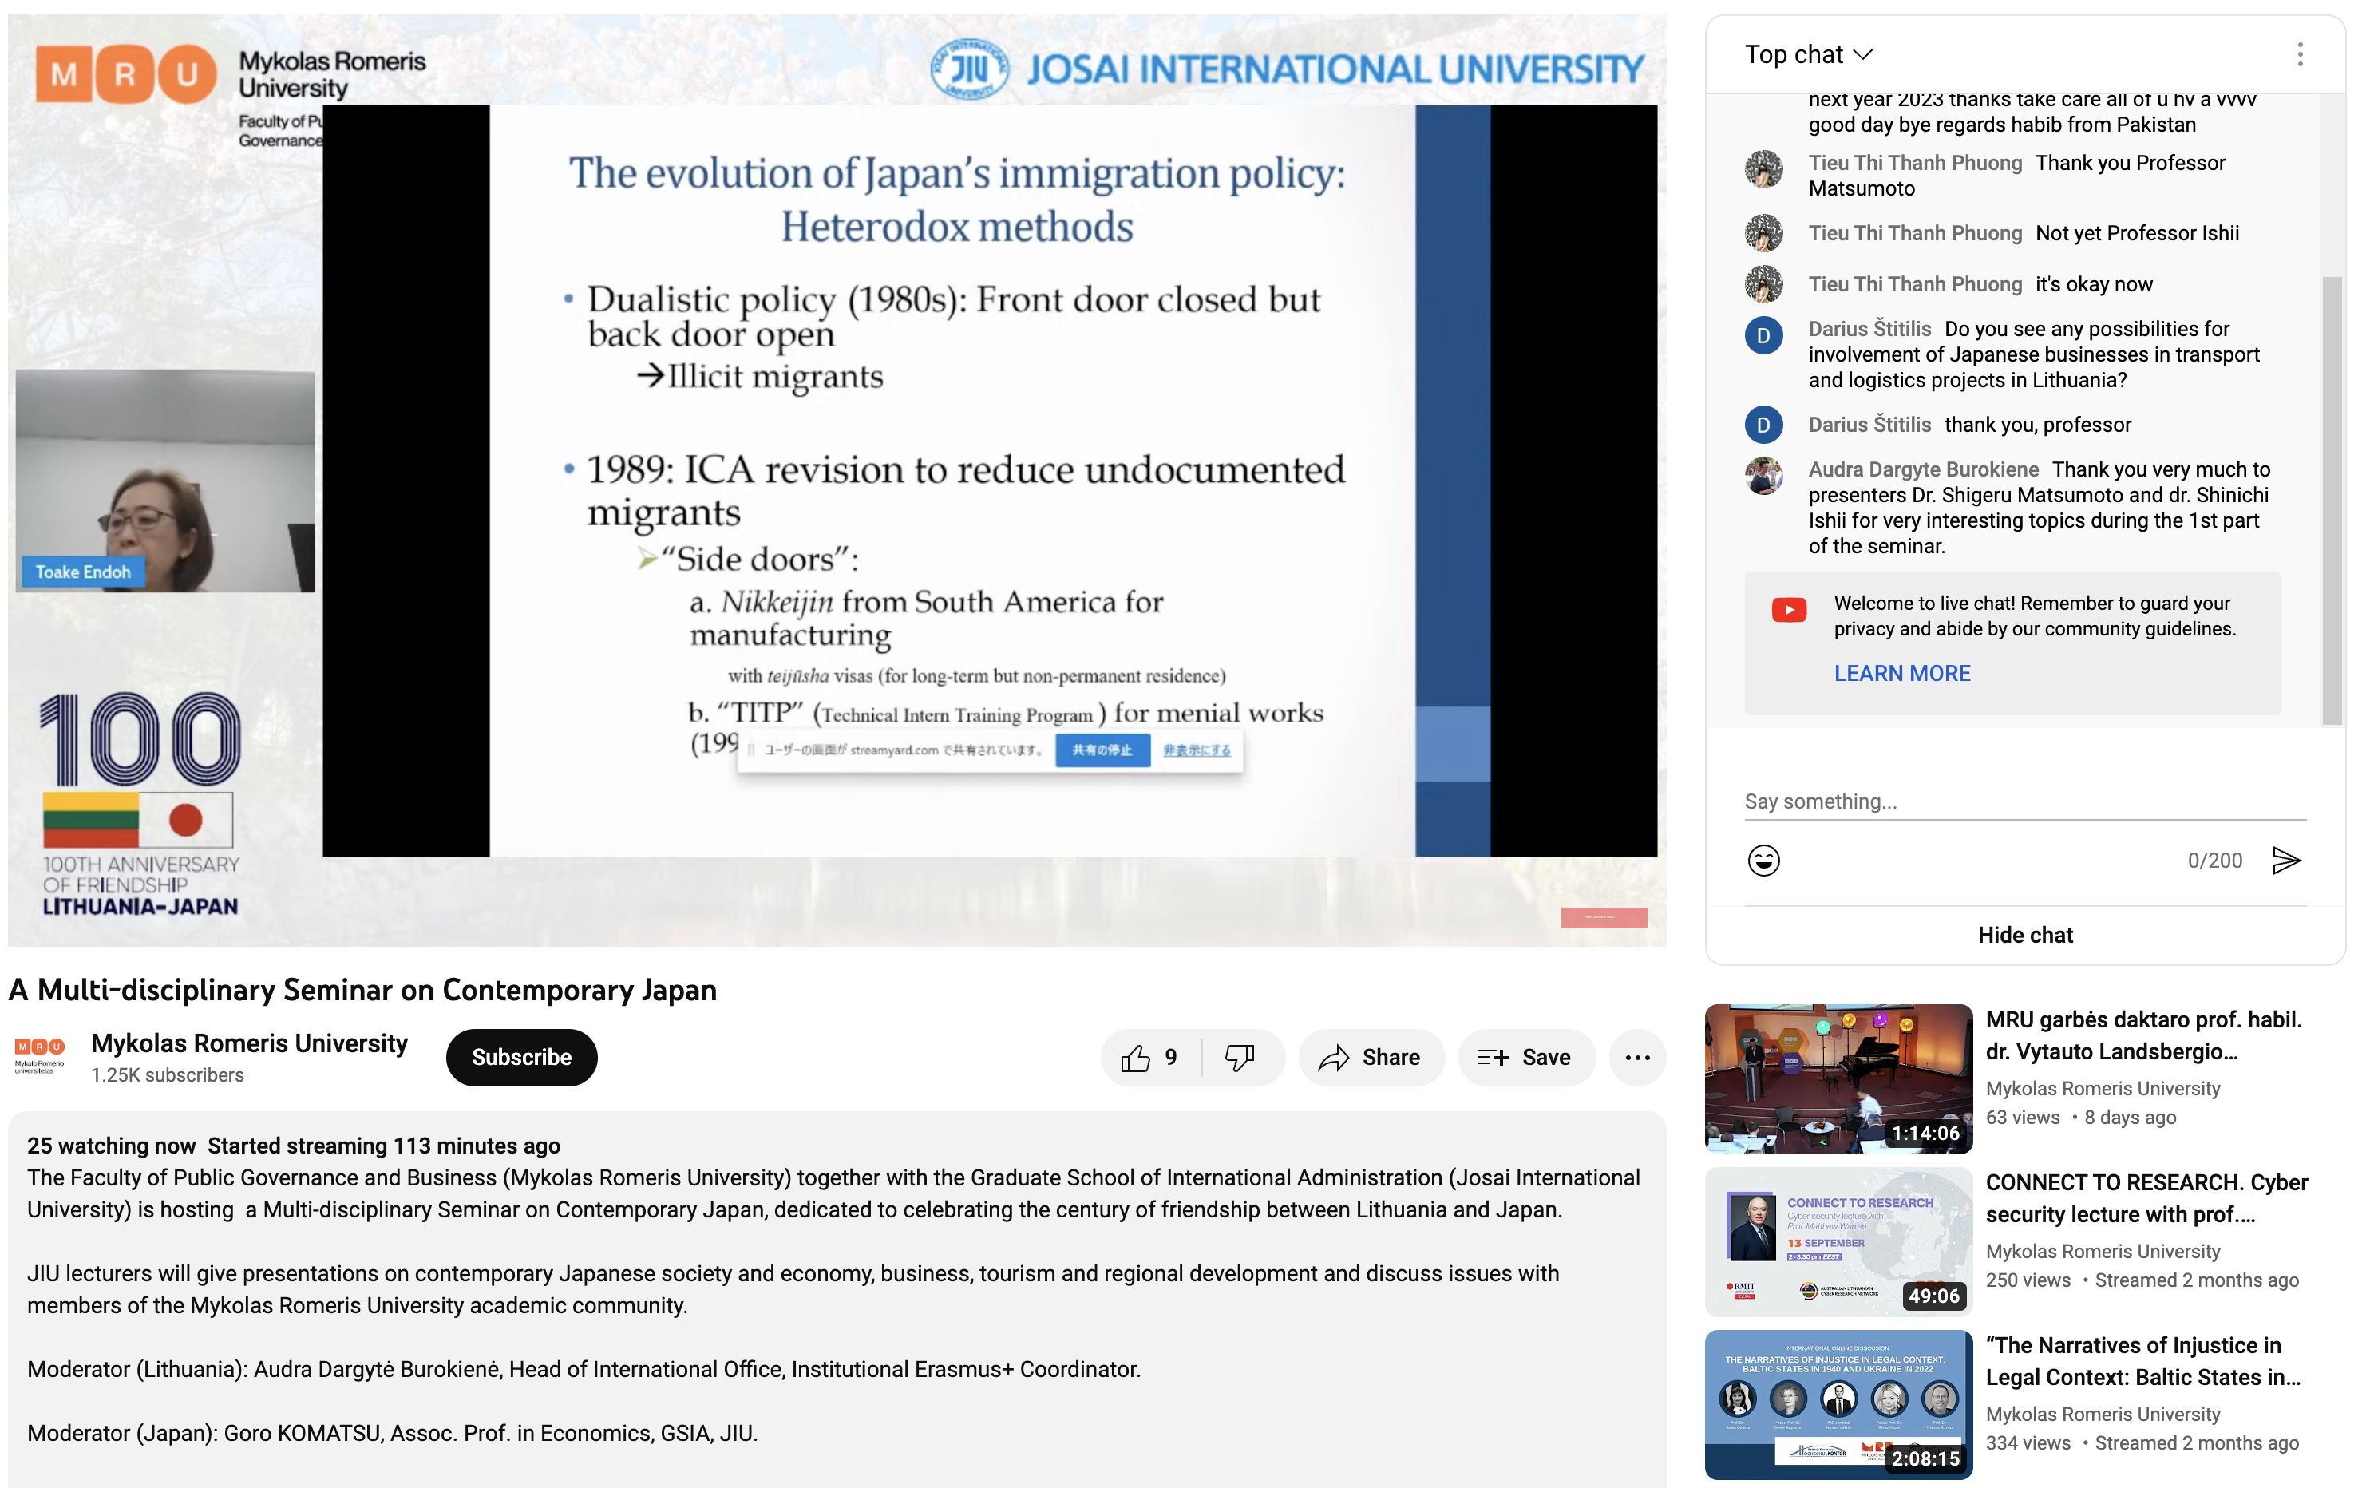Screen dimensions: 2366x1488
Task: Click Tieu Thi Thanh Phuong avatar on 'it's okay now'
Action: (x=1763, y=284)
